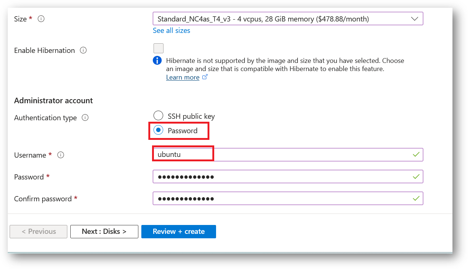Expand the VM Size dropdown

(x=414, y=19)
